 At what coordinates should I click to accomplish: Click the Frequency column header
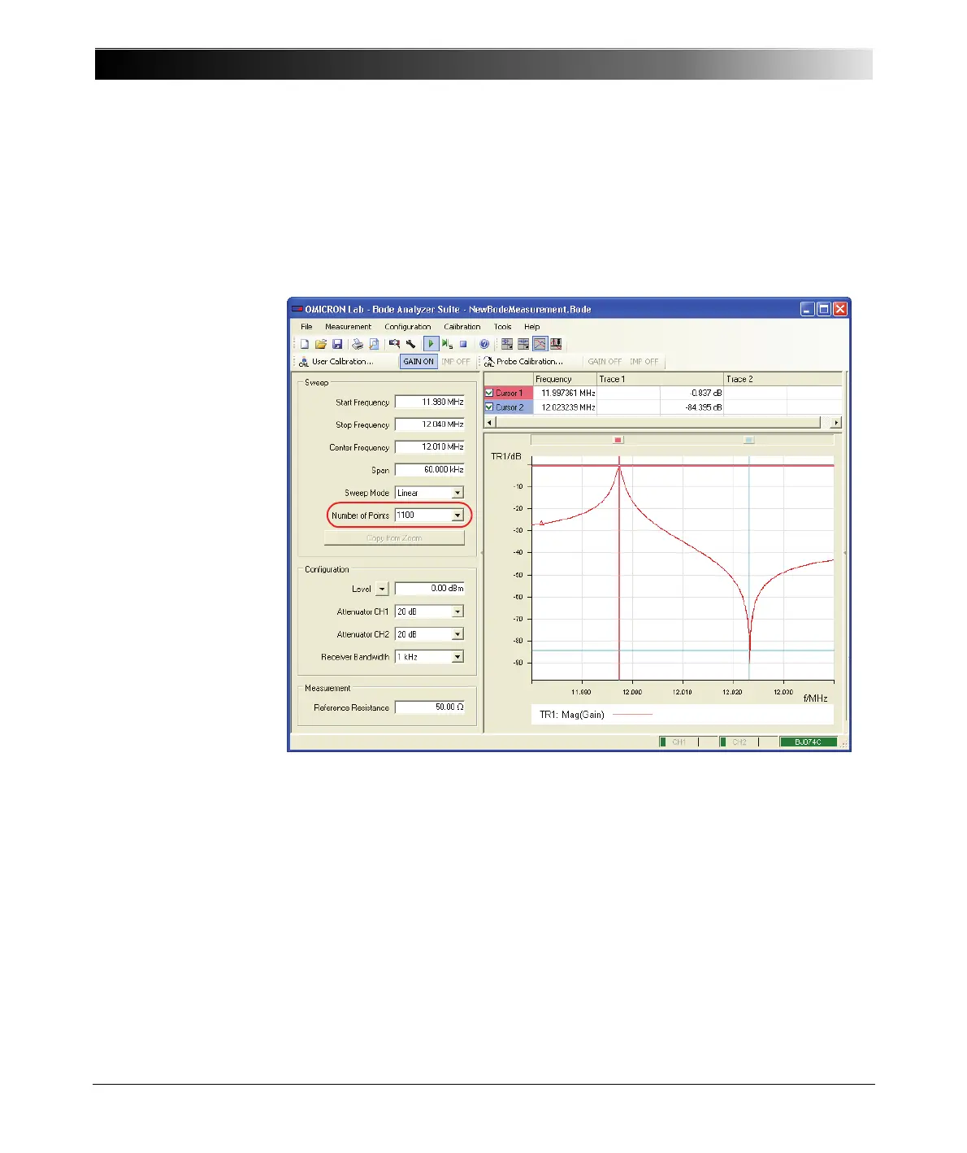pos(565,379)
